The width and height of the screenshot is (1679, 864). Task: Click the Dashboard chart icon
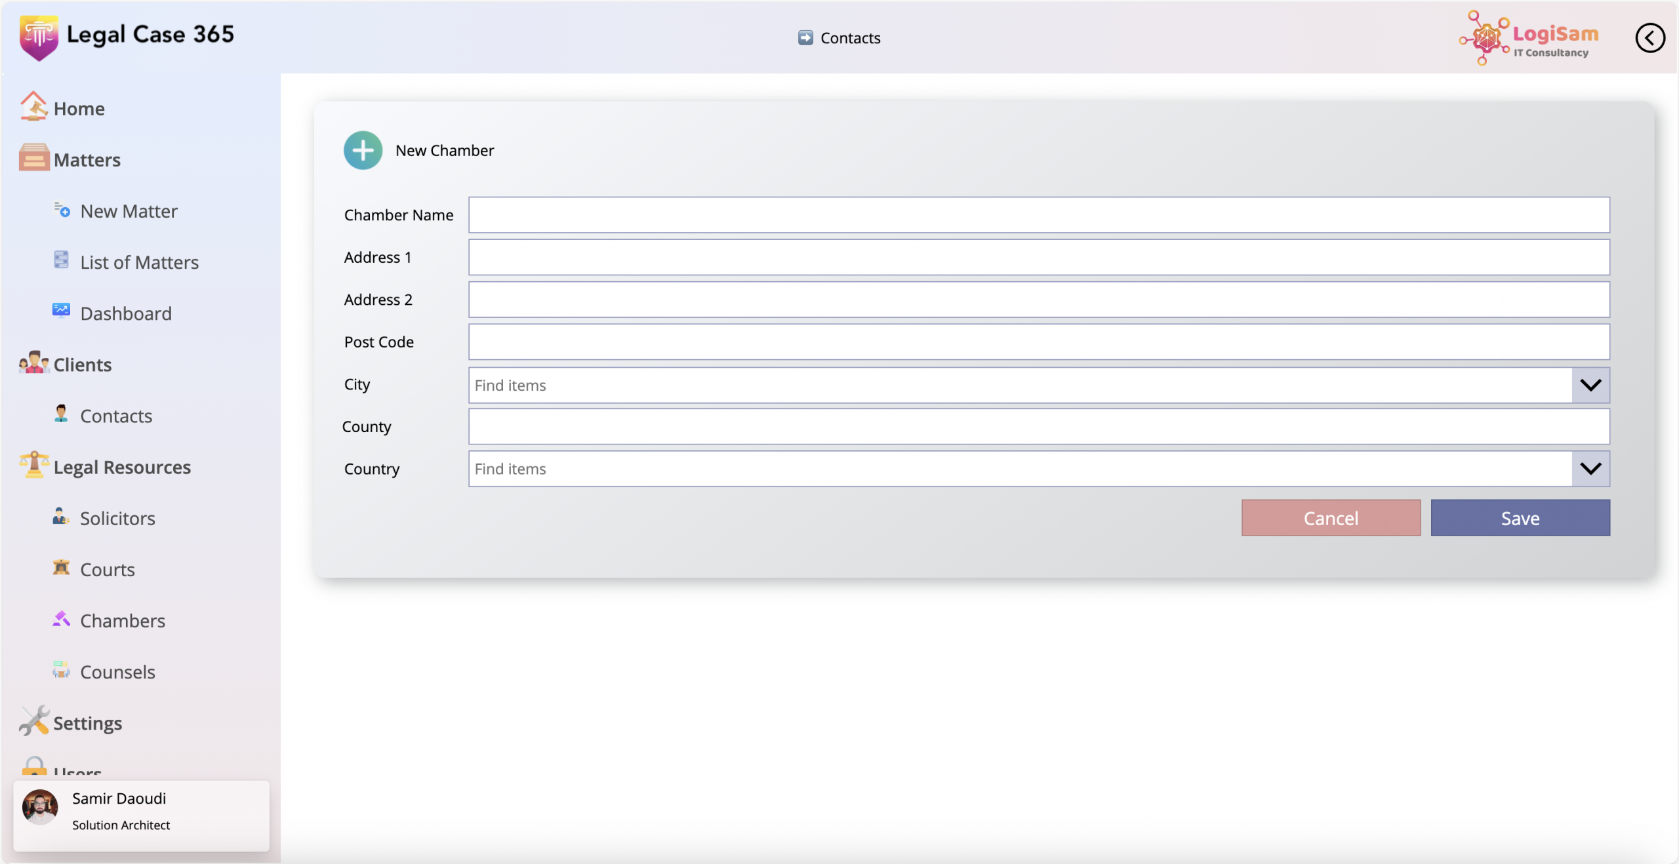click(x=61, y=310)
